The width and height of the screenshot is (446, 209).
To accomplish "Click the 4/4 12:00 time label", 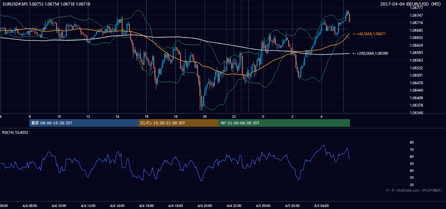I will (88, 206).
